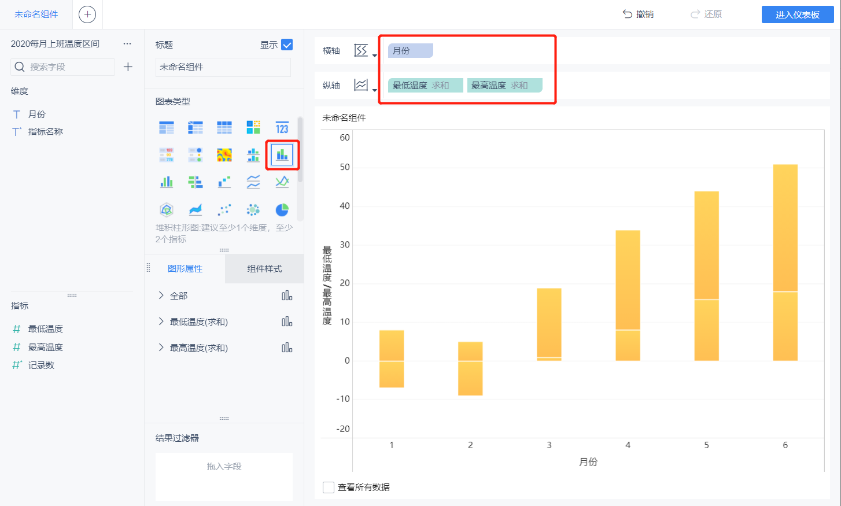Select the colored dots list chart type
The image size is (841, 506).
196,155
